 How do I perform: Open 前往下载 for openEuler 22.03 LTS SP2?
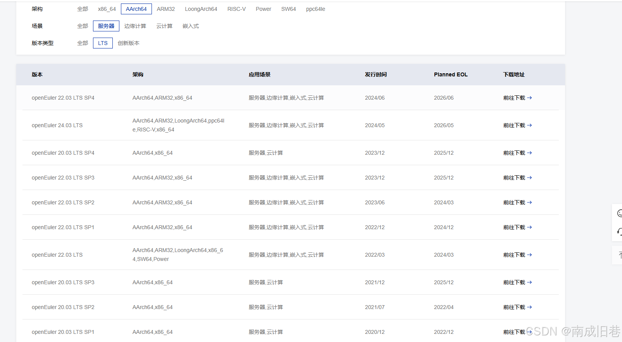pos(518,202)
